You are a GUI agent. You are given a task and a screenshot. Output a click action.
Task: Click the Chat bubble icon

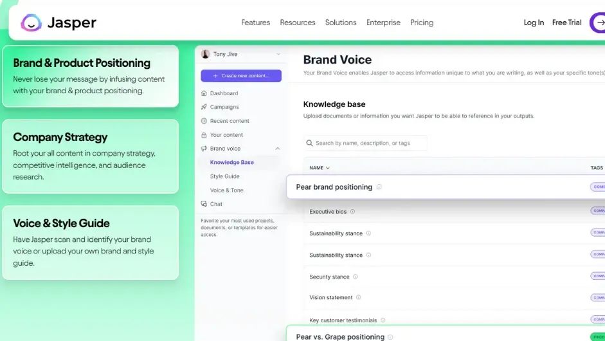204,204
